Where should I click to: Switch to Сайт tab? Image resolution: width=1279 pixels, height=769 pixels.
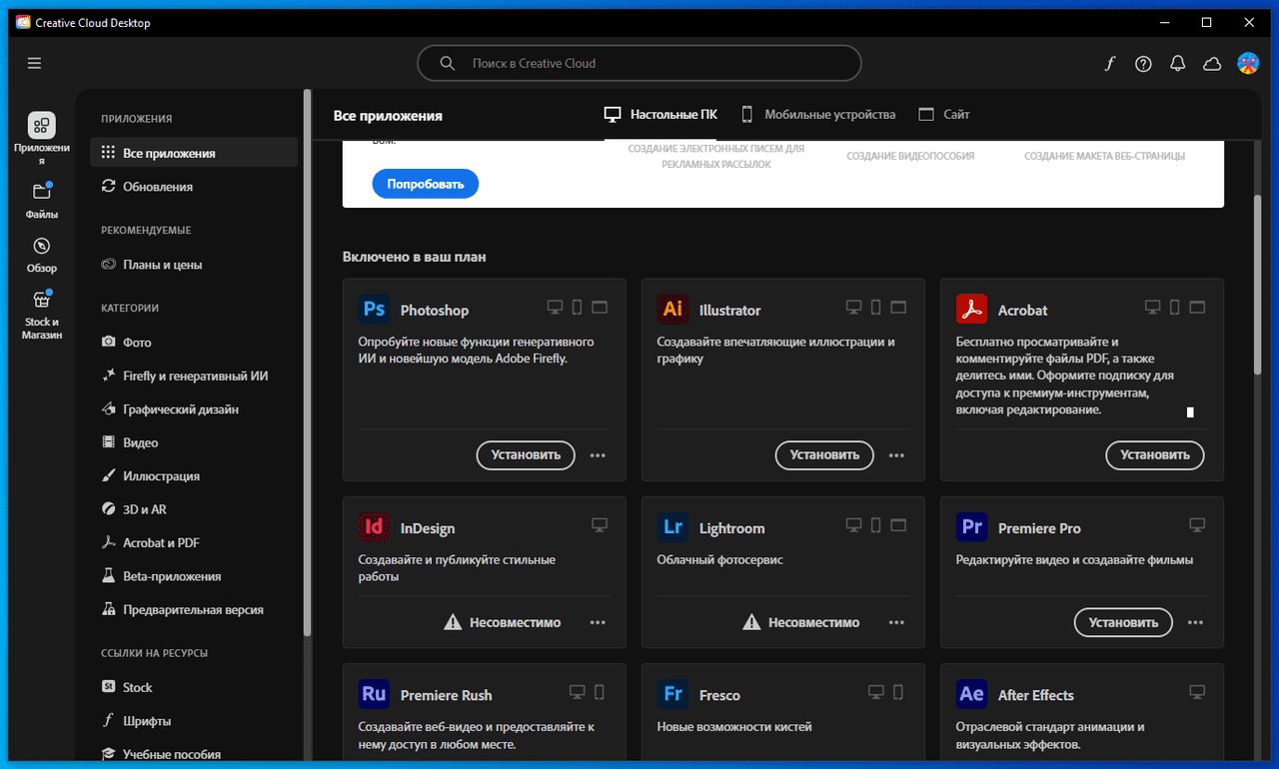(x=944, y=115)
